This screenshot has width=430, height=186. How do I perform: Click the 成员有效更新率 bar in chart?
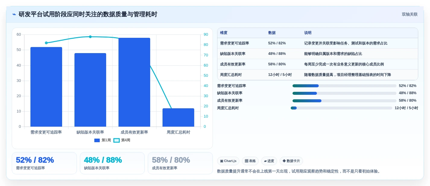tap(134, 82)
